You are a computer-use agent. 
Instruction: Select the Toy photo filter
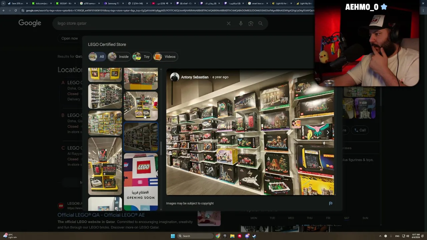pyautogui.click(x=141, y=57)
